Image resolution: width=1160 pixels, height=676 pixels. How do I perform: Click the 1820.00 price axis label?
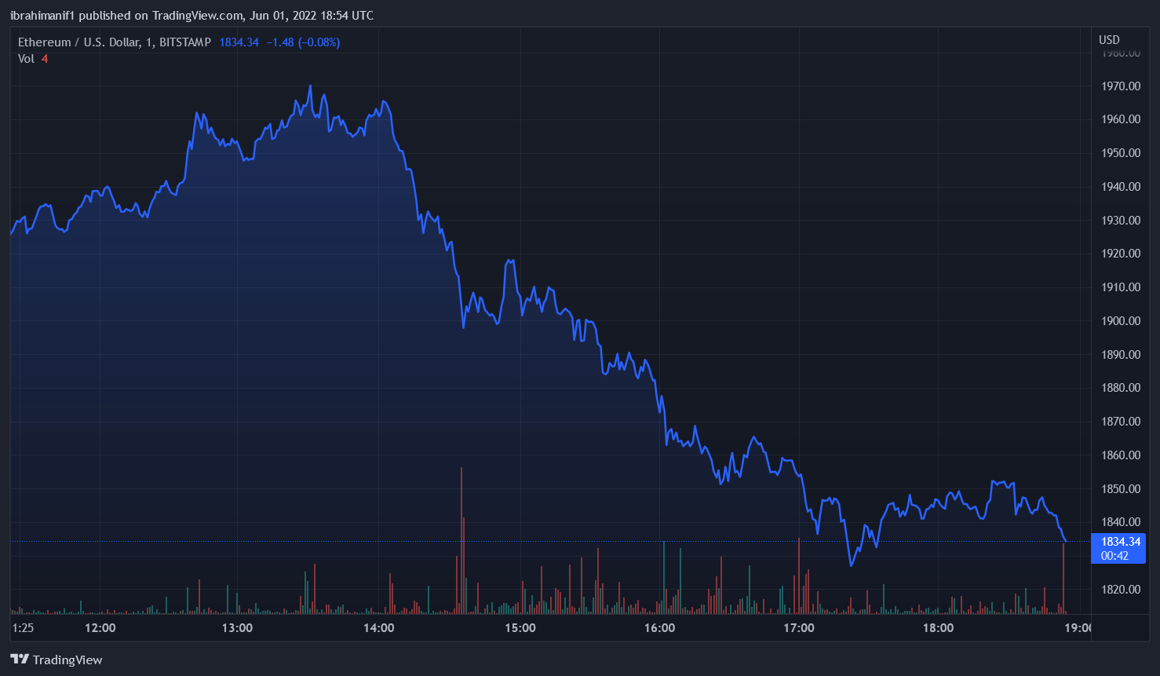point(1120,590)
